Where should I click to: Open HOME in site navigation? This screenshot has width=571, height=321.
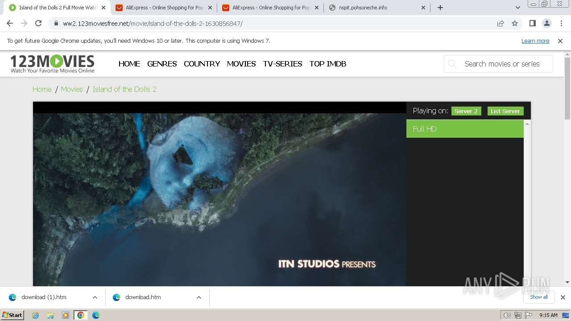[x=129, y=64]
